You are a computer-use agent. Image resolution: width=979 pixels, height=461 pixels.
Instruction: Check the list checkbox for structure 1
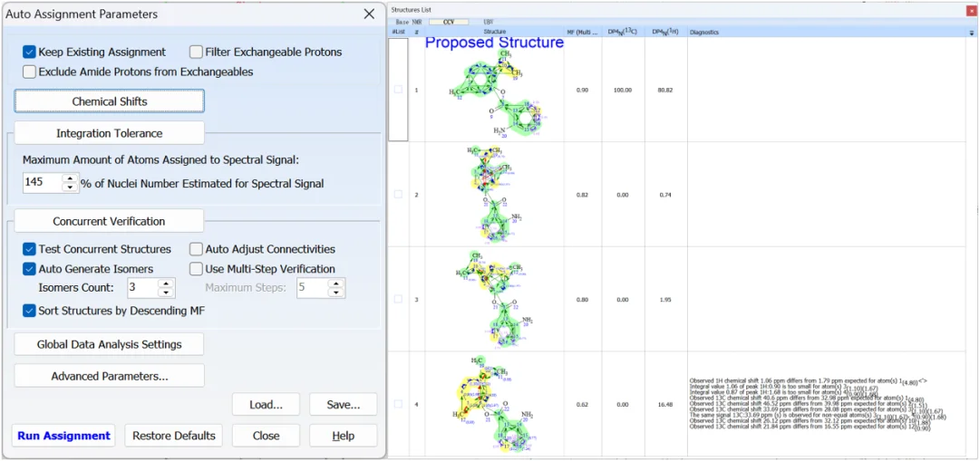398,90
